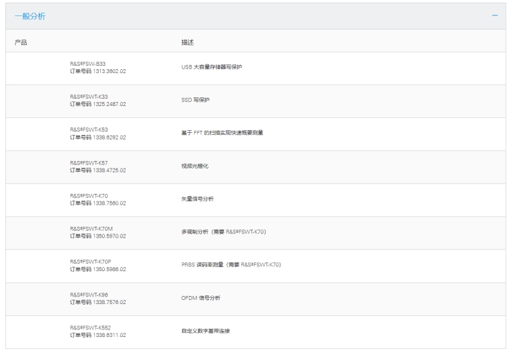Open the R&S FSWT-K70P product entry
The width and height of the screenshot is (511, 353).
(91, 261)
